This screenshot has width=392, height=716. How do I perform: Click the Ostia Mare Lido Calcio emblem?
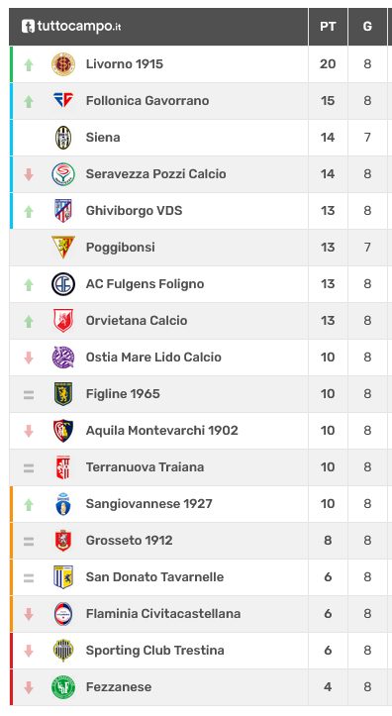point(63,358)
